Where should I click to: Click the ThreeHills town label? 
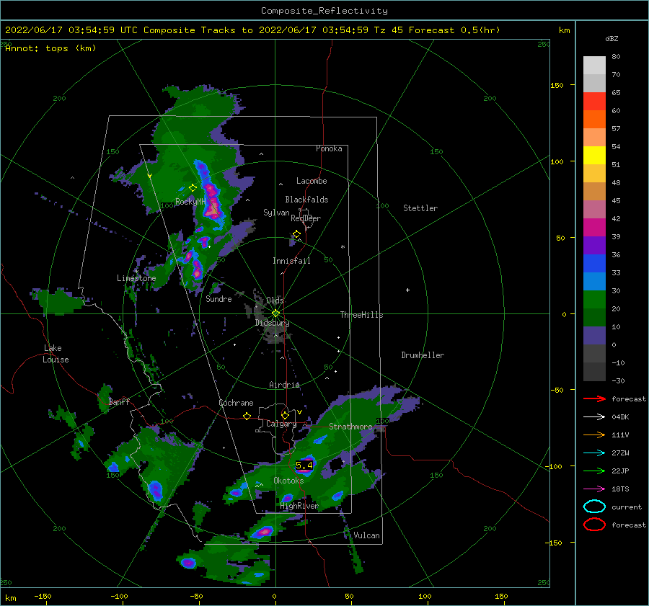click(x=361, y=315)
